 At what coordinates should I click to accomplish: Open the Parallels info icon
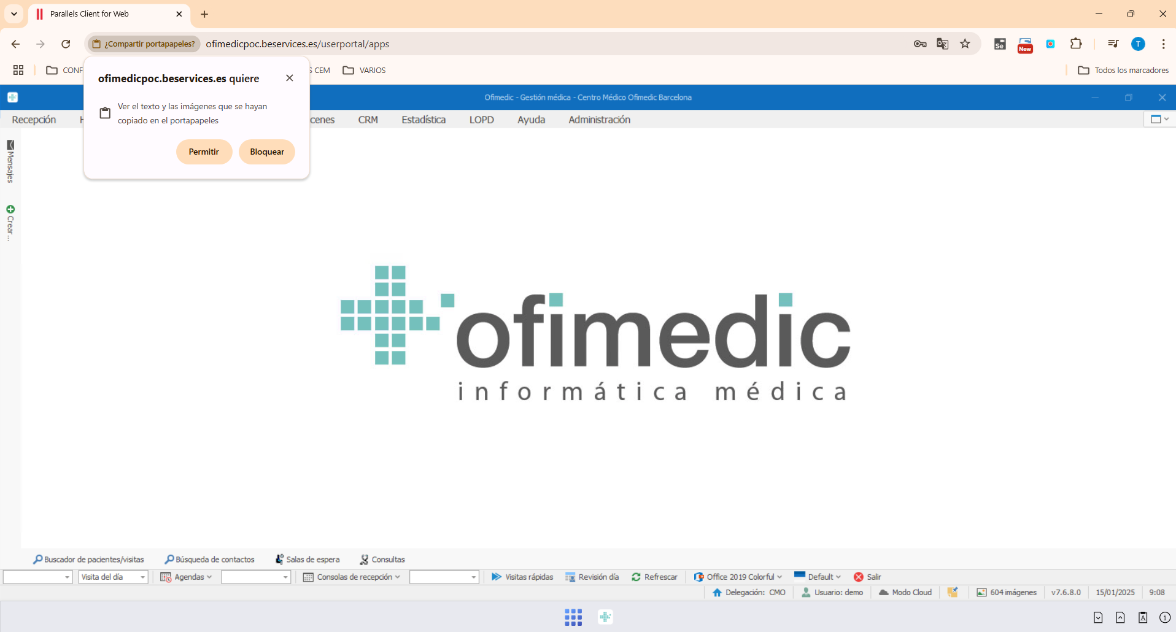coord(1164,617)
